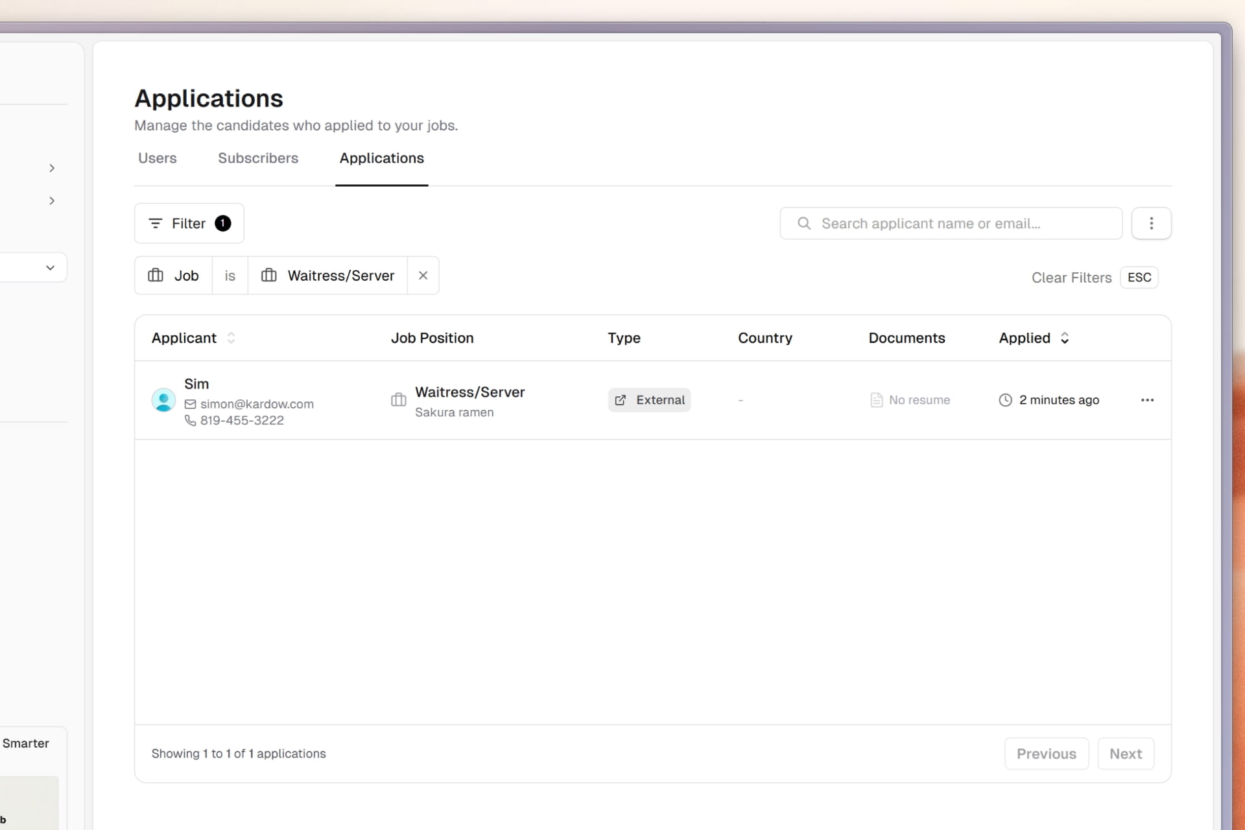The width and height of the screenshot is (1245, 830).
Task: Open the ellipsis menu on Sim's row
Action: pos(1147,400)
